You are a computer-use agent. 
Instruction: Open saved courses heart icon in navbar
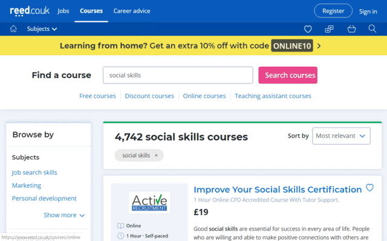tap(308, 29)
